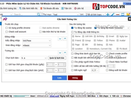
Task: Click the Name info checkbox
Action: [73, 36]
